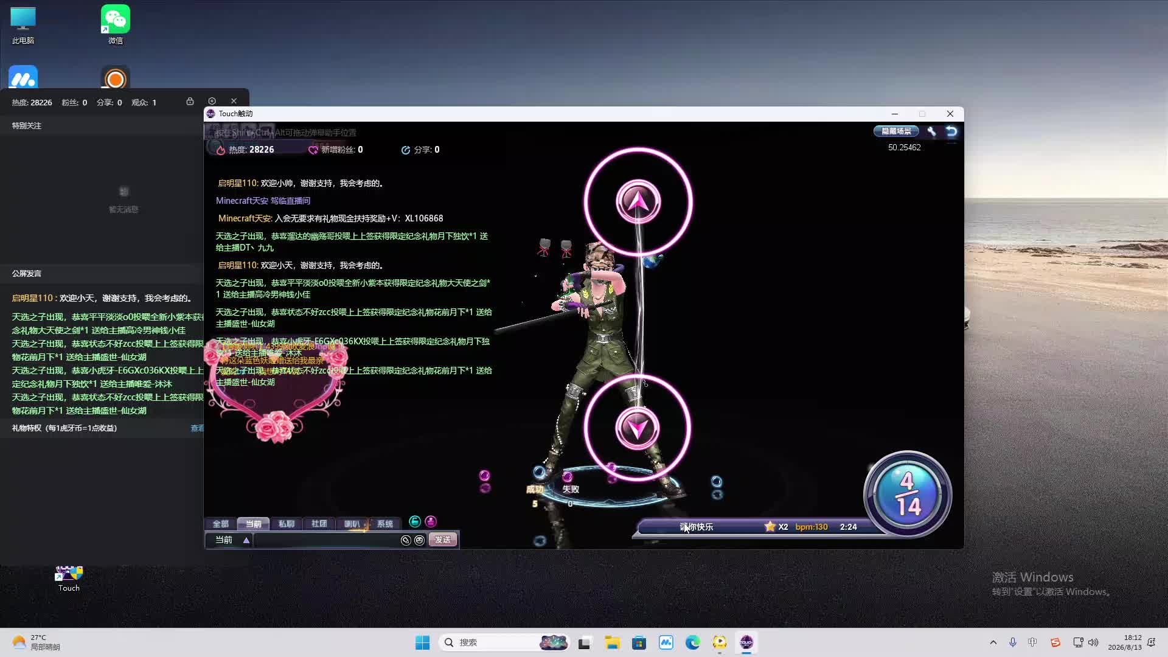The image size is (1168, 657).
Task: Click the 2:24 song timer
Action: pos(849,527)
